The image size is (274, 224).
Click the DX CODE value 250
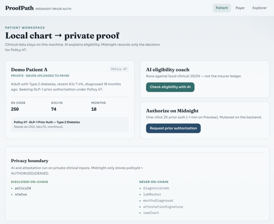click(x=15, y=109)
